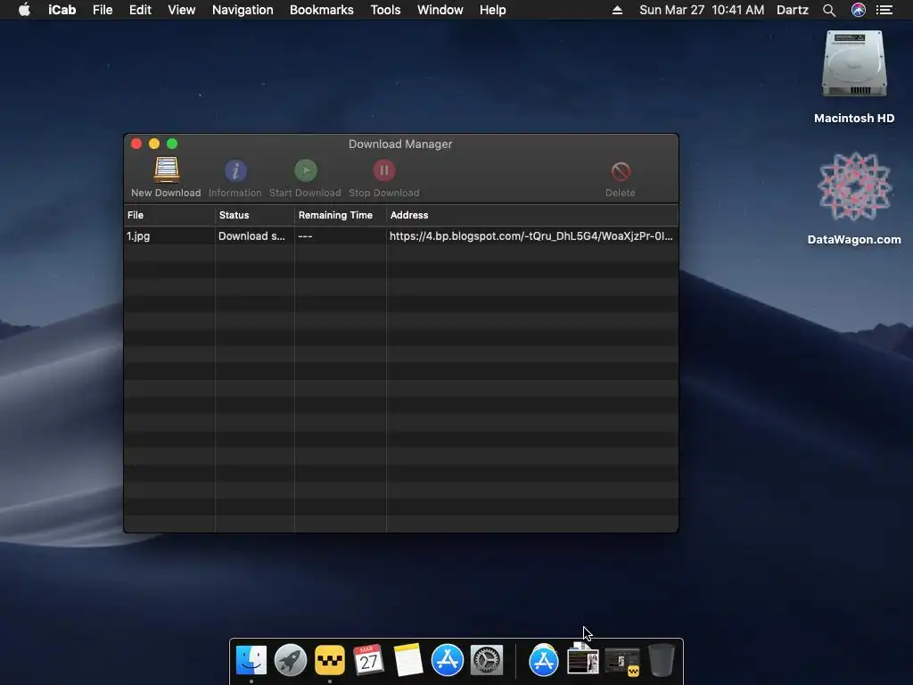The width and height of the screenshot is (913, 685).
Task: Click the eject icon in menu bar
Action: (617, 10)
